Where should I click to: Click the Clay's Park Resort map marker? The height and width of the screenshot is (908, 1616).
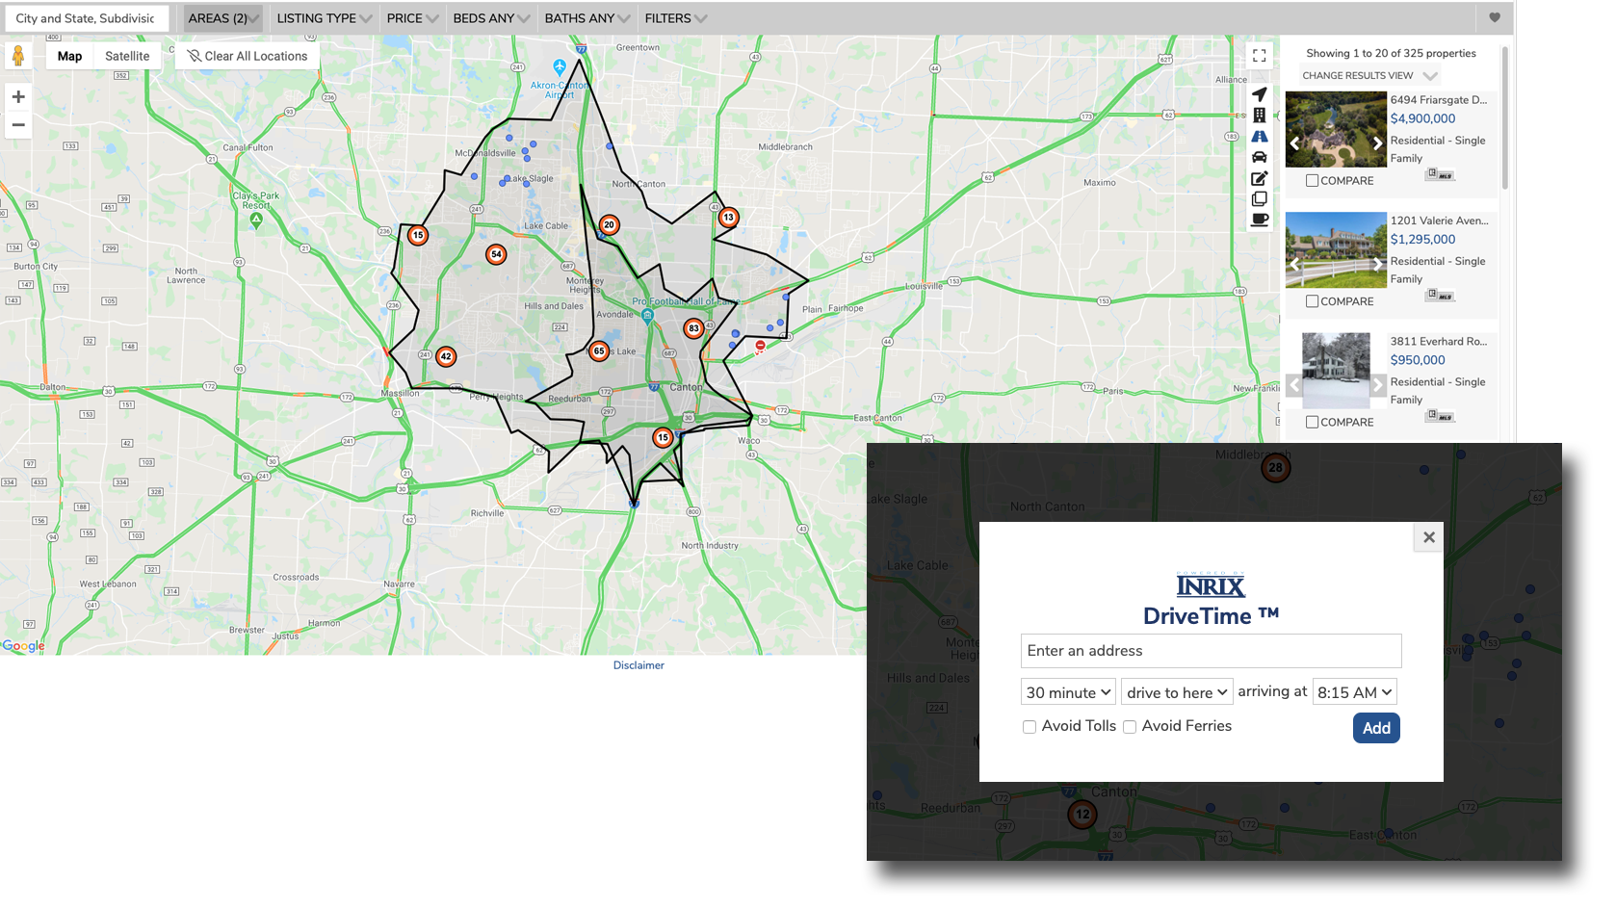[256, 221]
